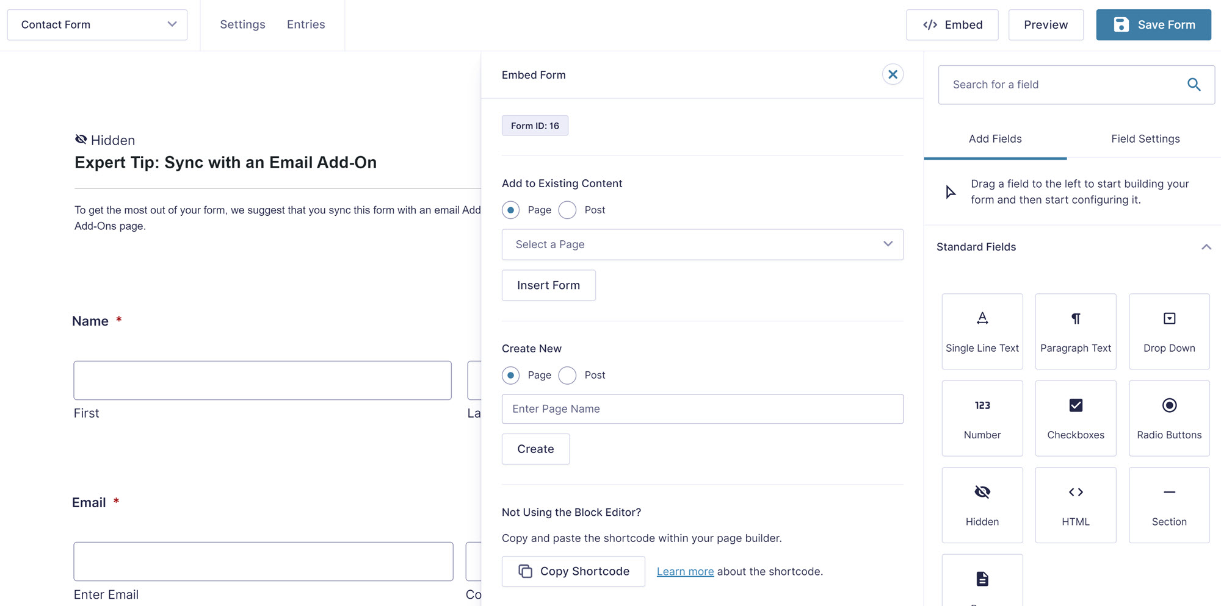The height and width of the screenshot is (606, 1221).
Task: Add a Hidden field from Standard Fields
Action: pyautogui.click(x=982, y=505)
